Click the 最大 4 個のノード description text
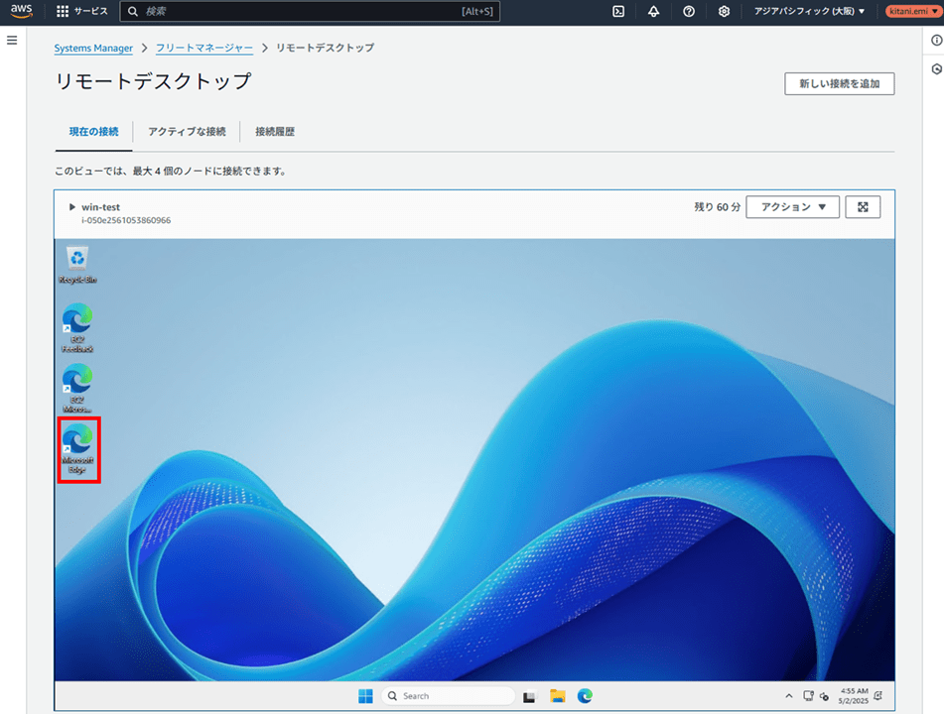 [x=171, y=172]
